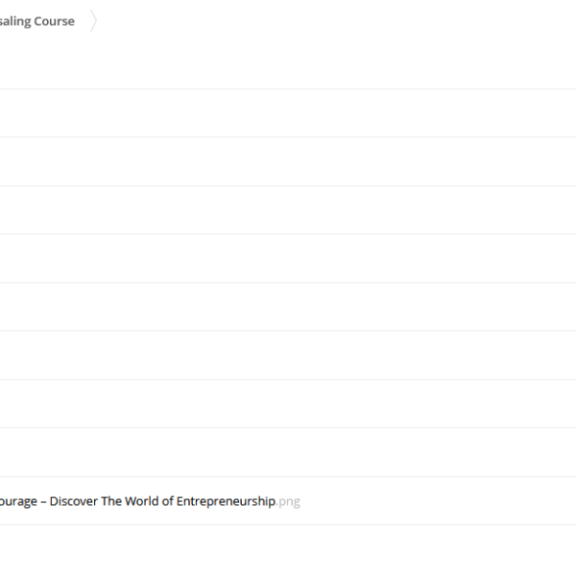This screenshot has width=576, height=576.
Task: Click the third empty list row
Action: (x=288, y=210)
